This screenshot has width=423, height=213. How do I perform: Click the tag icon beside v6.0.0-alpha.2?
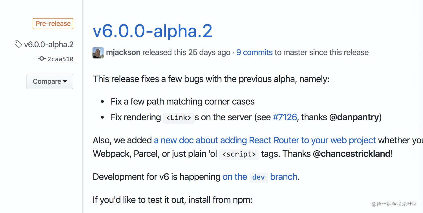point(18,44)
